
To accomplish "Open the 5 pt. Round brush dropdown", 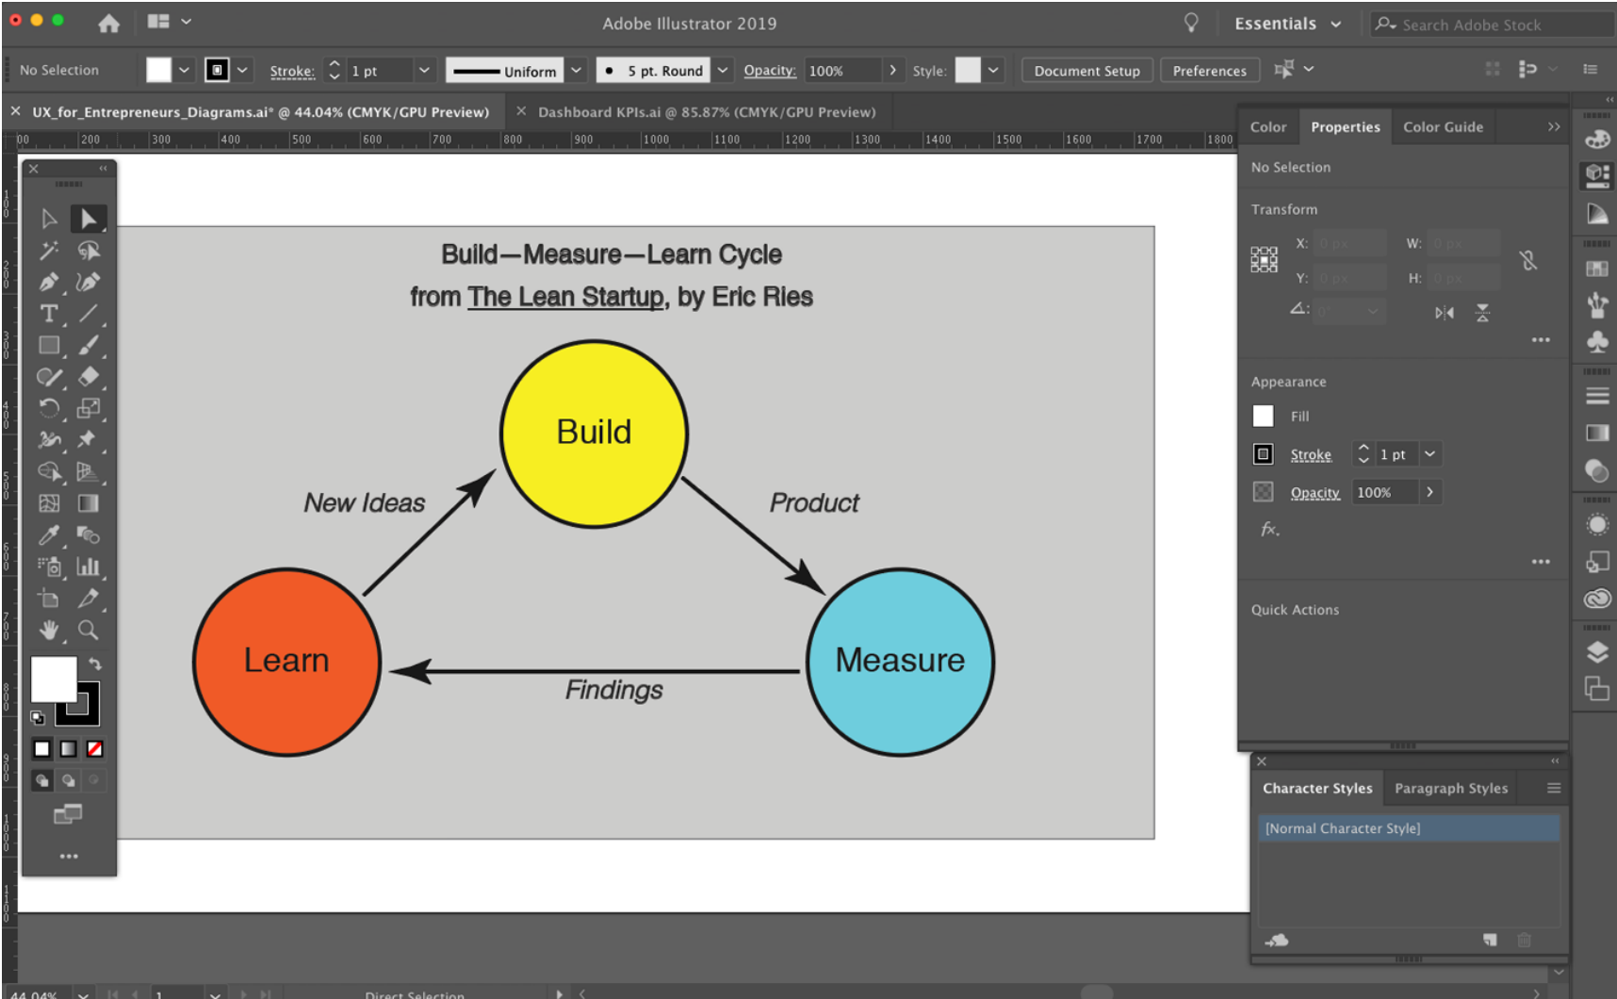I will 723,70.
